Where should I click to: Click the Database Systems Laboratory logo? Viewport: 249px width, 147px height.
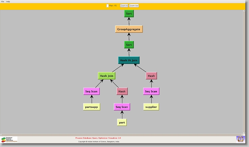(9, 140)
